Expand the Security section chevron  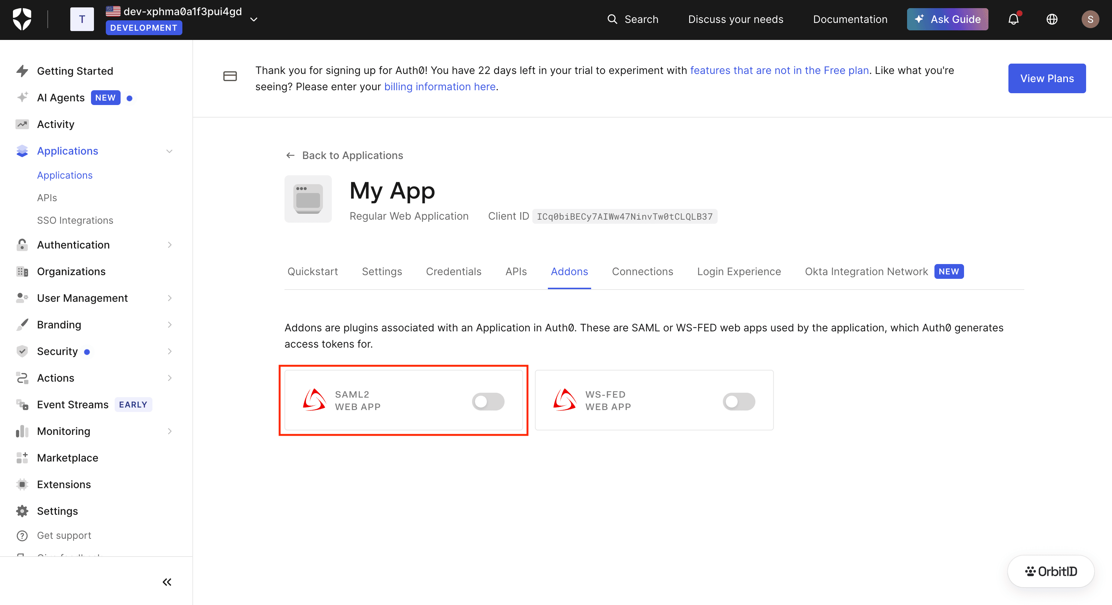click(169, 351)
